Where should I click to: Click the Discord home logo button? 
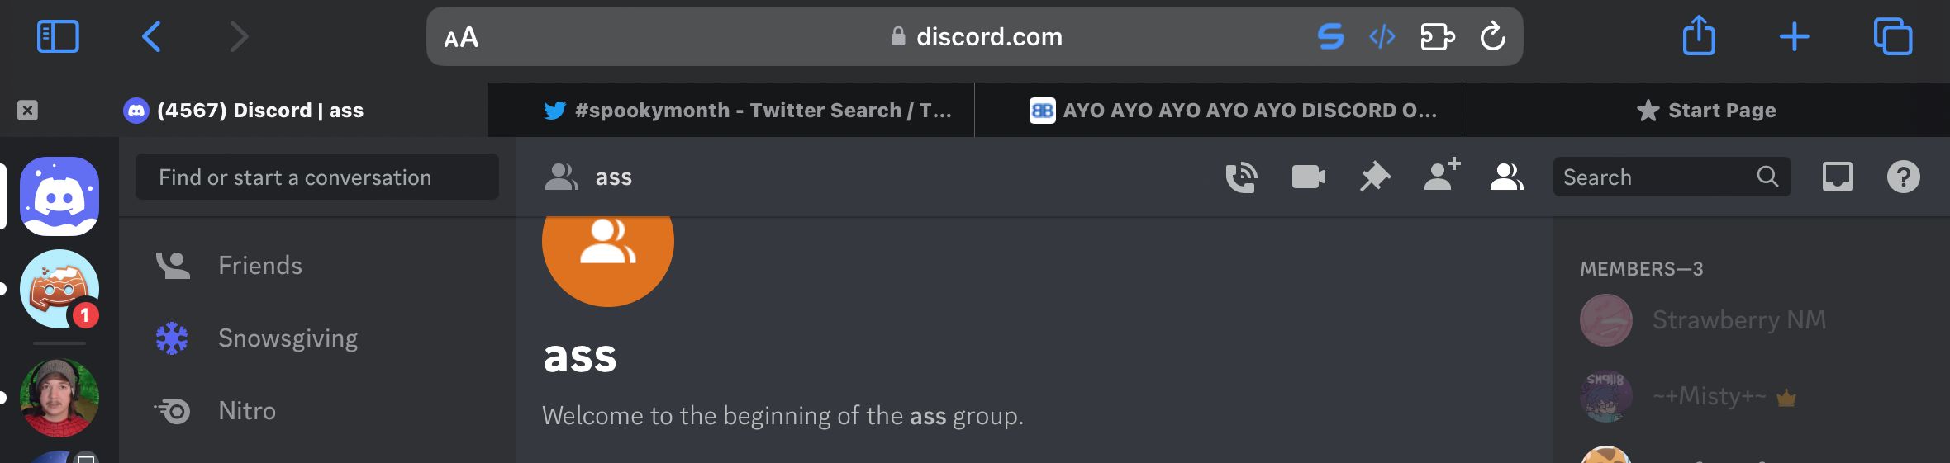59,196
